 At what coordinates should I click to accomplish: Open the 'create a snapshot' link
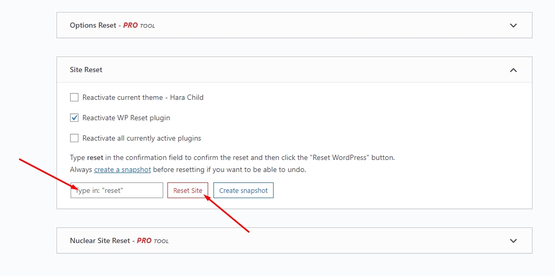[122, 170]
